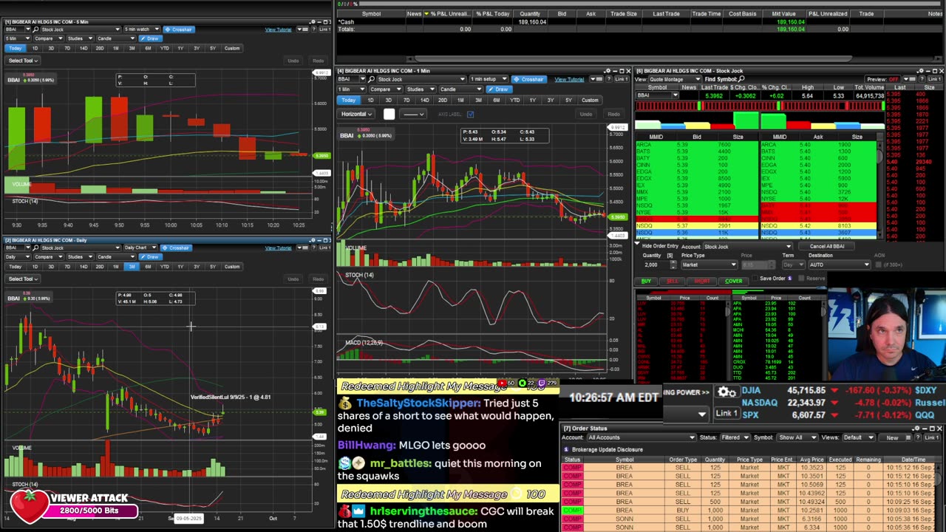Toggle Axis Label checkbox in 1 Min chart
Screen dimensions: 946x532
(x=470, y=115)
